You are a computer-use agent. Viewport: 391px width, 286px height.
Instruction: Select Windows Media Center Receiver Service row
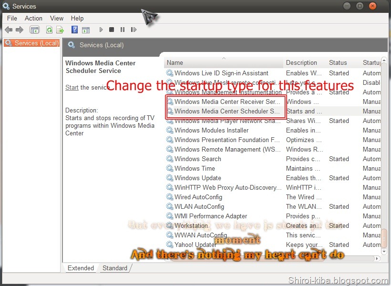click(x=273, y=102)
